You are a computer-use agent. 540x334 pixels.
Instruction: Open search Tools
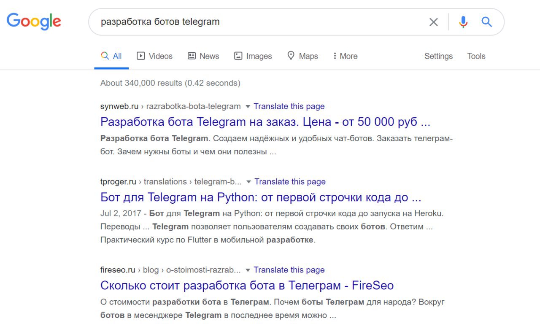pyautogui.click(x=476, y=56)
